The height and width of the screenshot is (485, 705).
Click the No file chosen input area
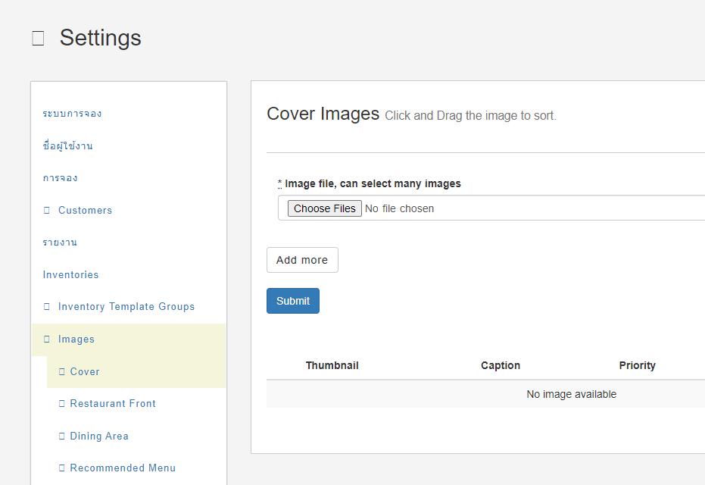click(399, 208)
